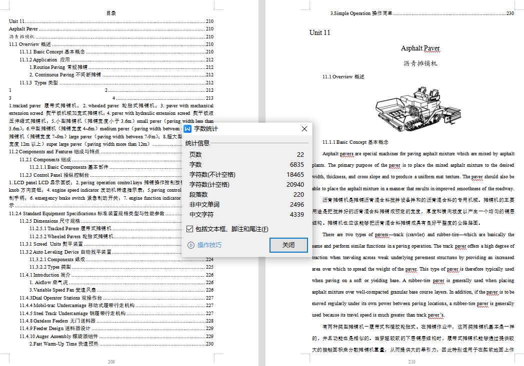
Task: Open TOC entry 11.1.1 Basic Concept 基本概念
Action: [x=52, y=52]
